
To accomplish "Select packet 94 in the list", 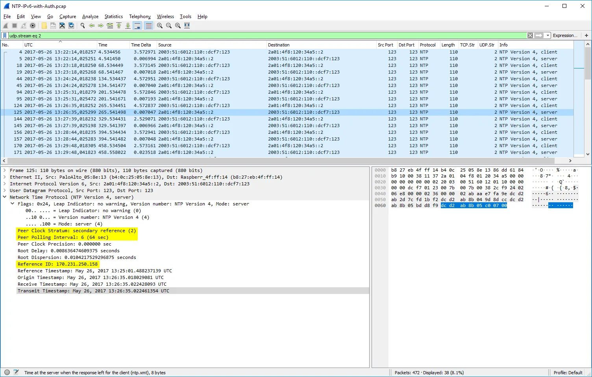I will 287,92.
